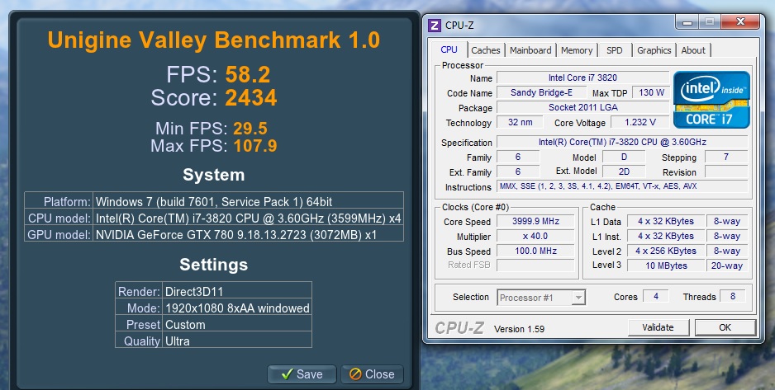Click the Stepping value '7'
The height and width of the screenshot is (390, 775).
point(725,157)
